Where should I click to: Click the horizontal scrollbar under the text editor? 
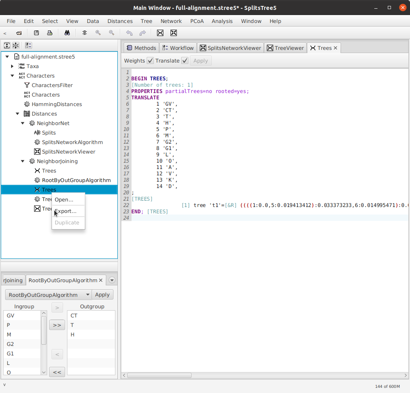pyautogui.click(x=159, y=375)
